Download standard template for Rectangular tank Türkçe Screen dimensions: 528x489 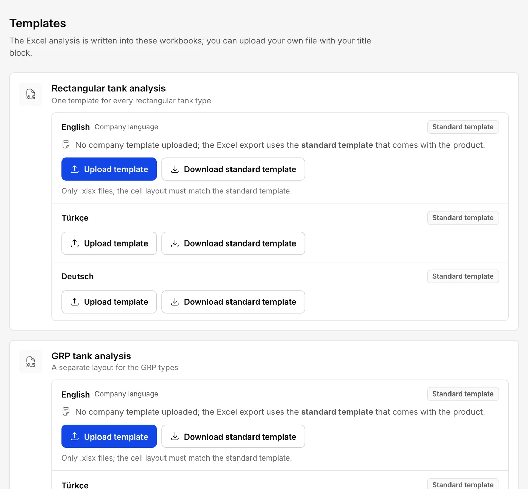pos(233,243)
